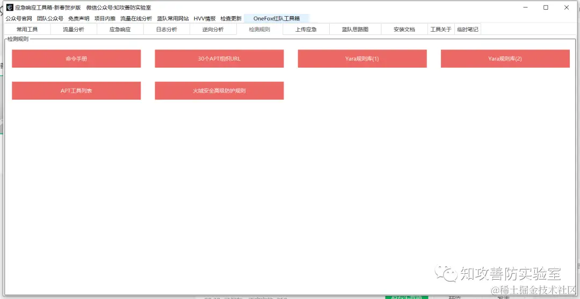This screenshot has height=299, width=580.
Task: Switch to the 工具关于 tab
Action: tap(441, 30)
